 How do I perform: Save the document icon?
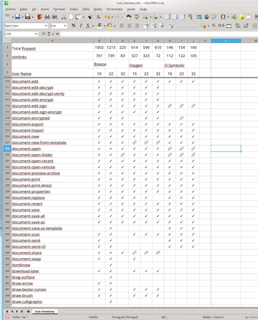click(27, 17)
